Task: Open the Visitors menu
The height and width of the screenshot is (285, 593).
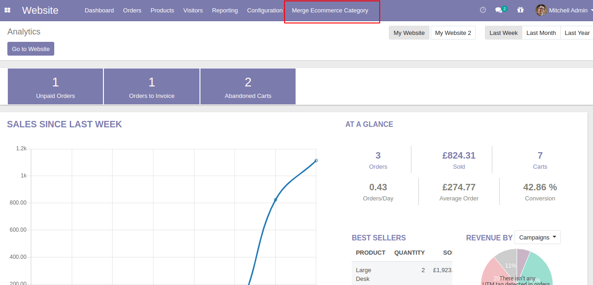Action: 193,10
